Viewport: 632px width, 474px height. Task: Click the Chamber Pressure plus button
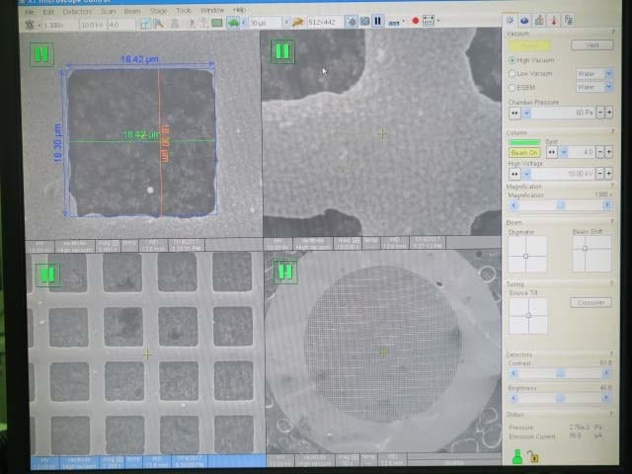tap(609, 113)
